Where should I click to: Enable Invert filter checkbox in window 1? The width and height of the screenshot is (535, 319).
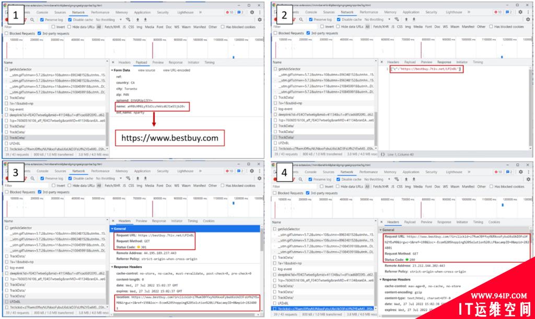click(x=53, y=27)
